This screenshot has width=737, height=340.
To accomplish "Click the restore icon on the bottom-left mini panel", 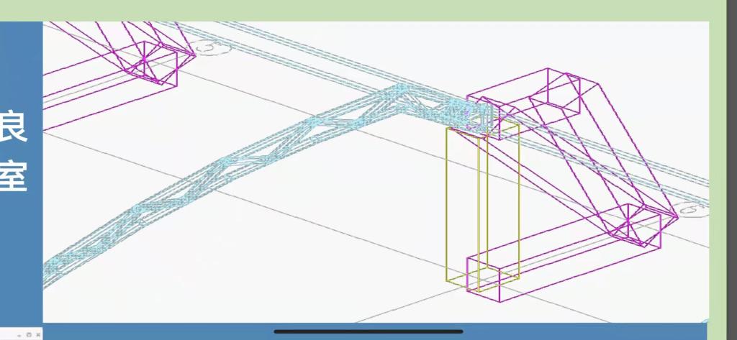I will click(29, 335).
